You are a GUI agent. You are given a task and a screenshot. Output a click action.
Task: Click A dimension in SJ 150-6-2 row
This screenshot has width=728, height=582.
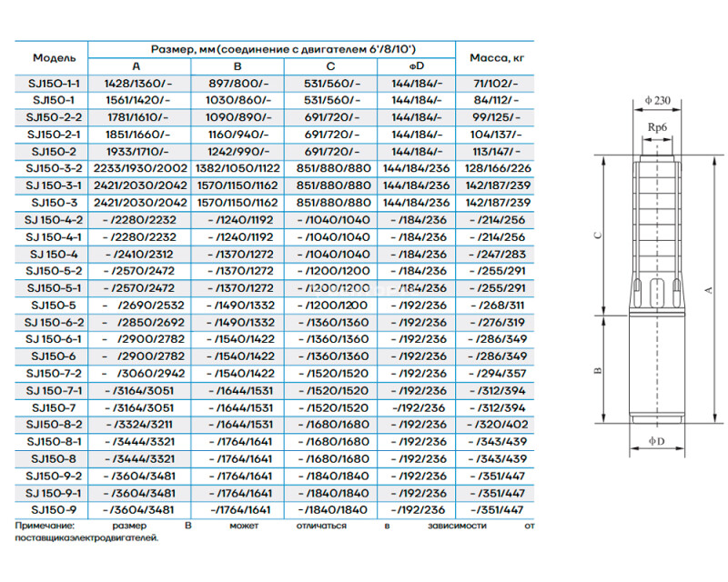pyautogui.click(x=143, y=323)
